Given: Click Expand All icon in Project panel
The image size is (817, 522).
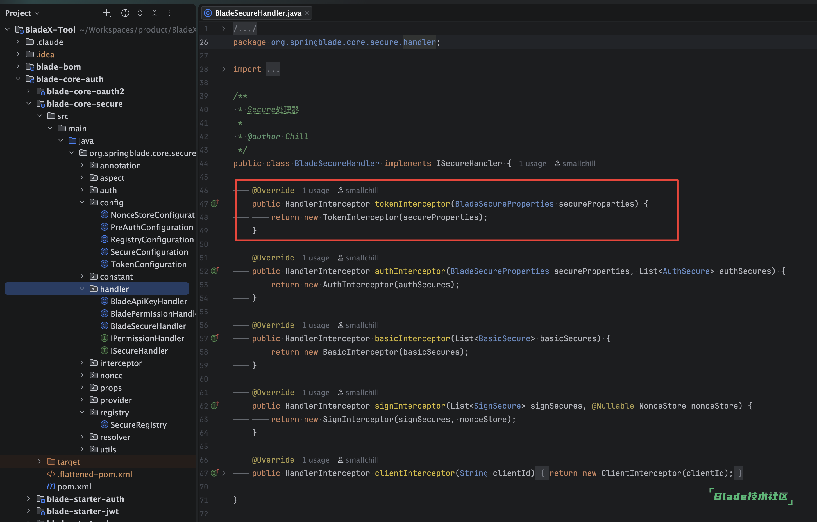Looking at the screenshot, I should (x=140, y=13).
